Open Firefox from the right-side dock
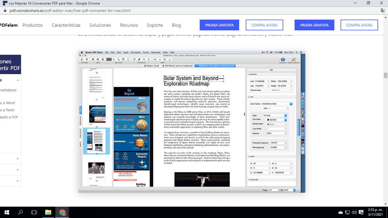388x218 pixels. tap(303, 108)
